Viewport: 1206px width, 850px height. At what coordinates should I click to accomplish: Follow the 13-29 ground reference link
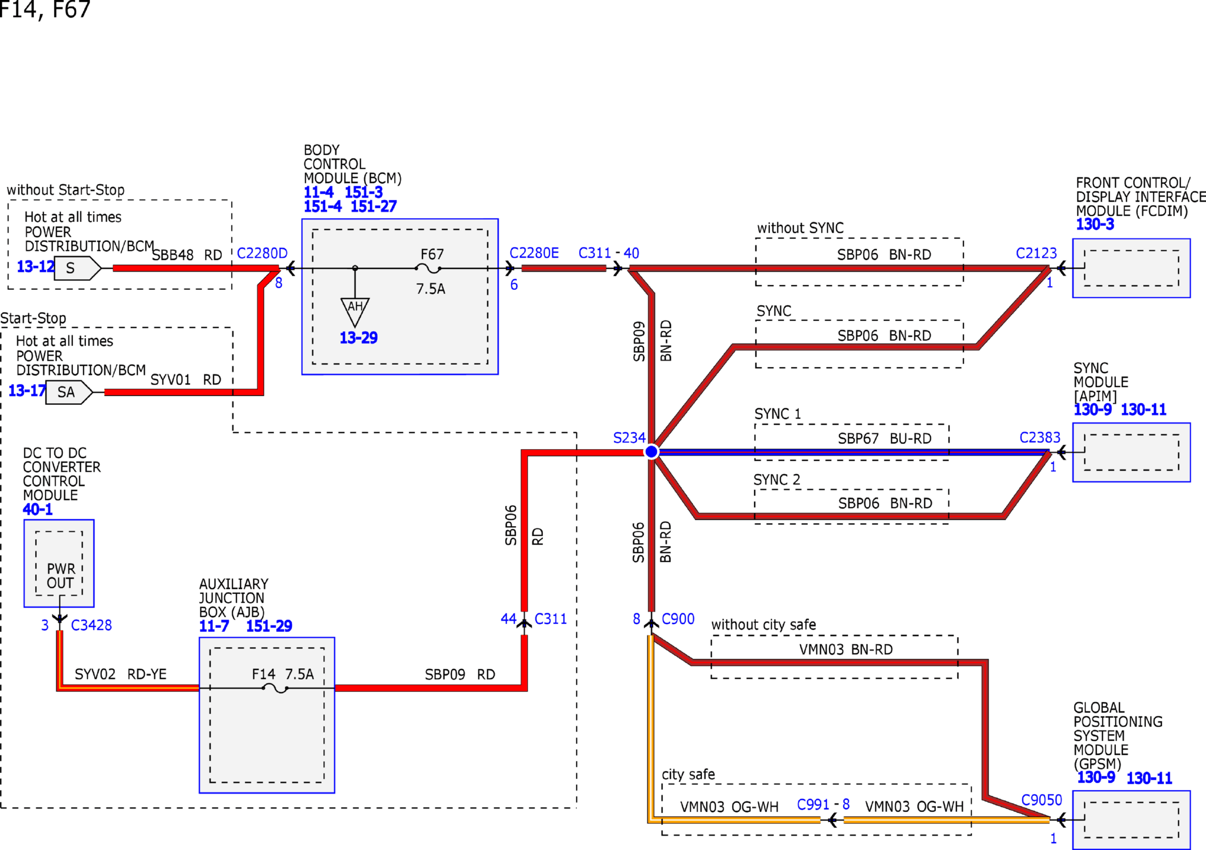pyautogui.click(x=358, y=338)
